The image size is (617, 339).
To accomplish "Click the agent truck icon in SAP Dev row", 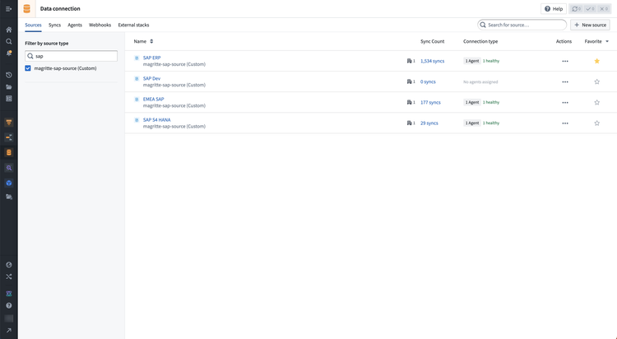I will click(x=411, y=82).
